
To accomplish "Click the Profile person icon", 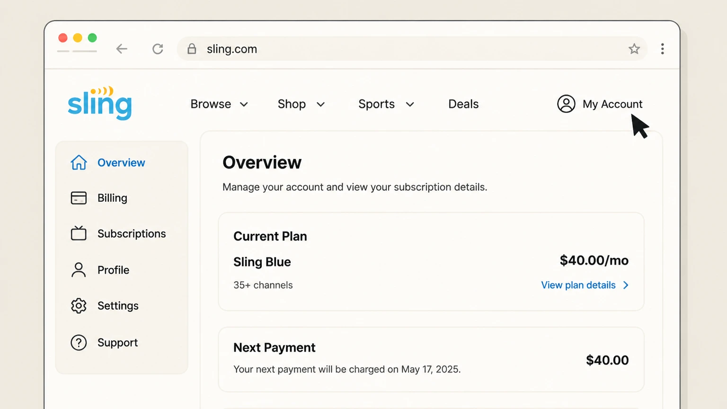I will pyautogui.click(x=79, y=270).
